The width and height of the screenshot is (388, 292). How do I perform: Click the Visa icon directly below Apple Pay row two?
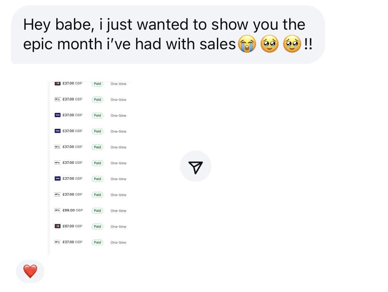point(57,115)
